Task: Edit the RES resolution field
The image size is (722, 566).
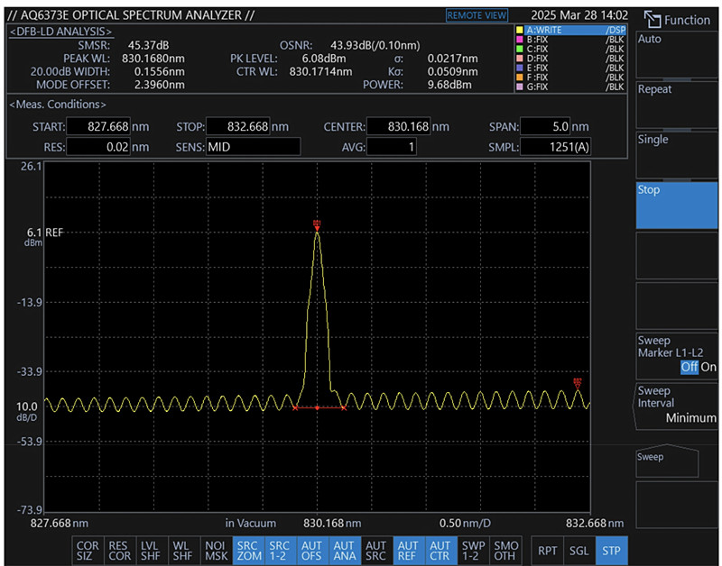Action: coord(98,147)
